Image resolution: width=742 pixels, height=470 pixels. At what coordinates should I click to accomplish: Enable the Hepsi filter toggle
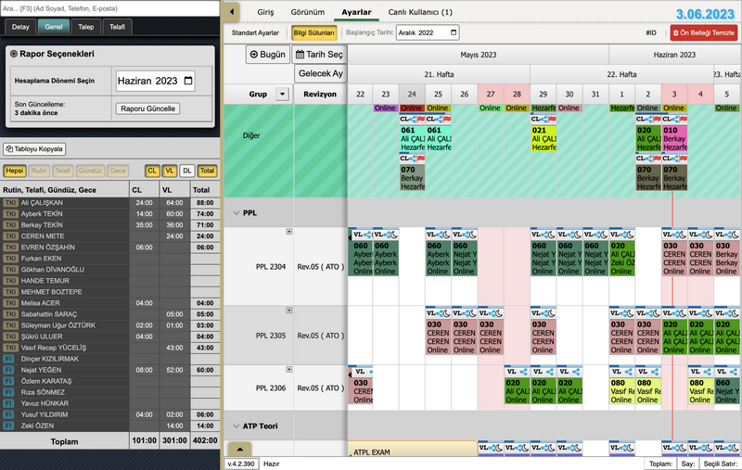click(x=15, y=171)
